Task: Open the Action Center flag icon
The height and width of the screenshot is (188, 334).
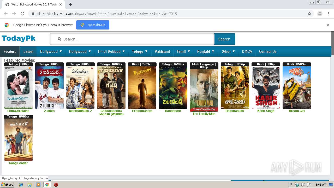Action: [309, 185]
